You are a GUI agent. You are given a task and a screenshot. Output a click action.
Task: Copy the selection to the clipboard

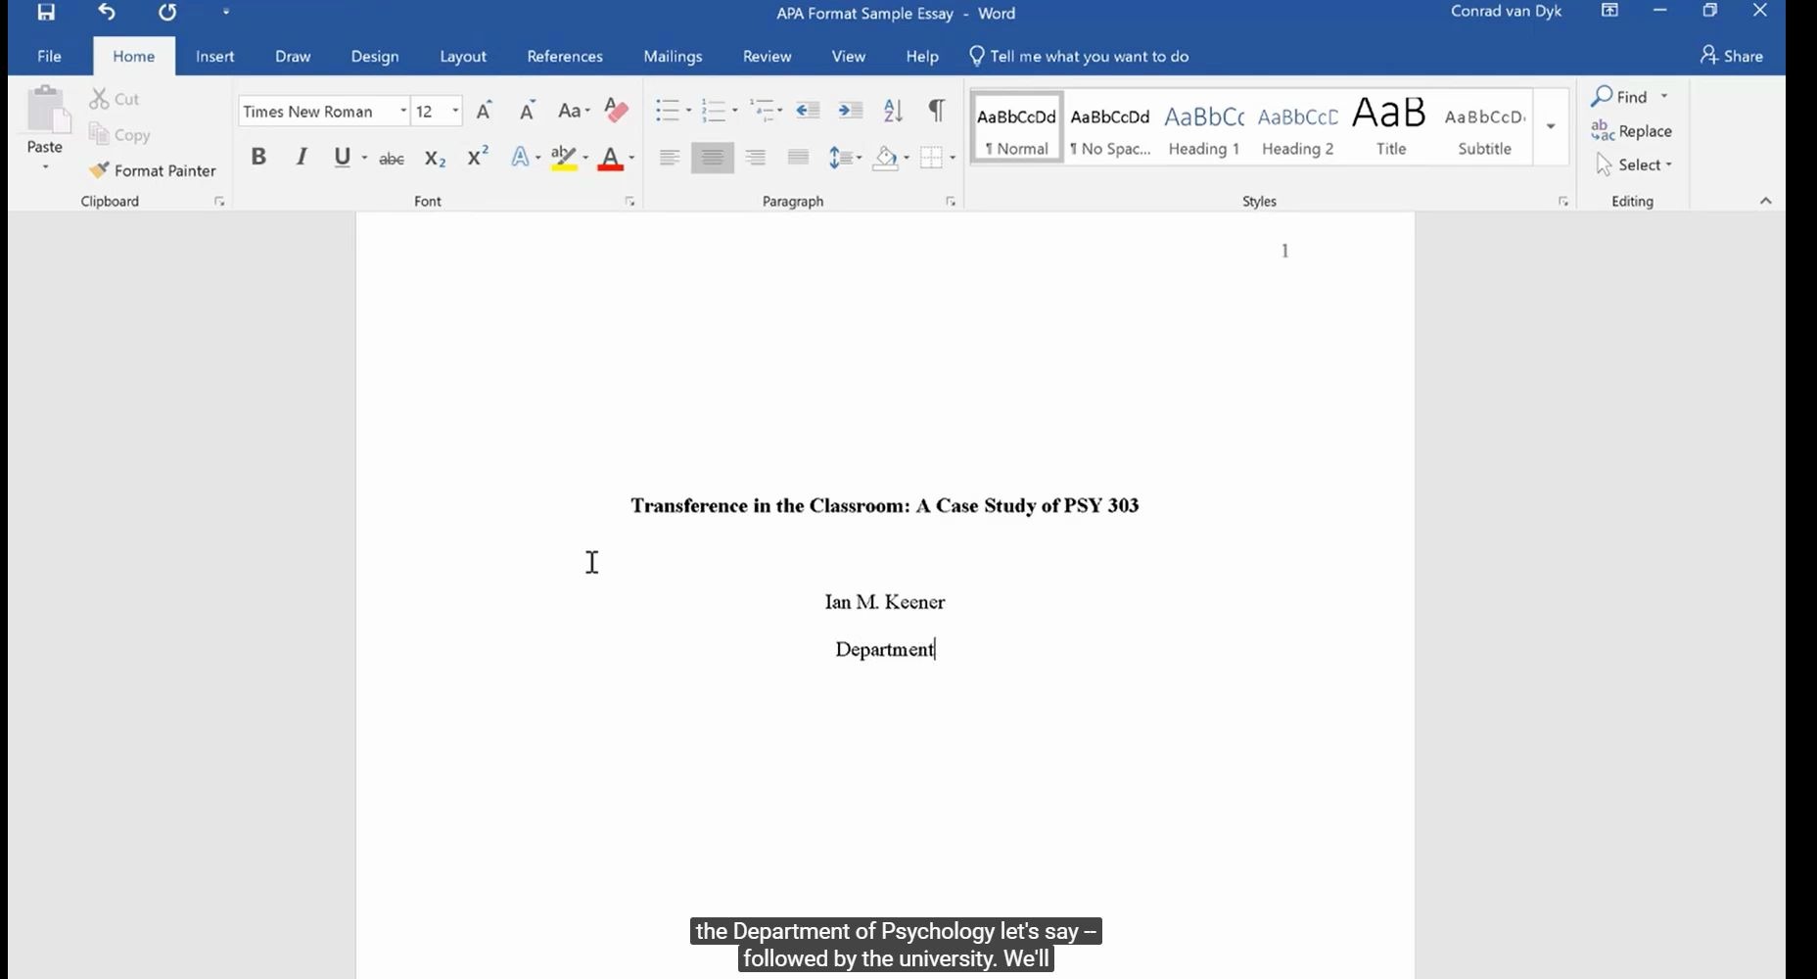pyautogui.click(x=118, y=134)
